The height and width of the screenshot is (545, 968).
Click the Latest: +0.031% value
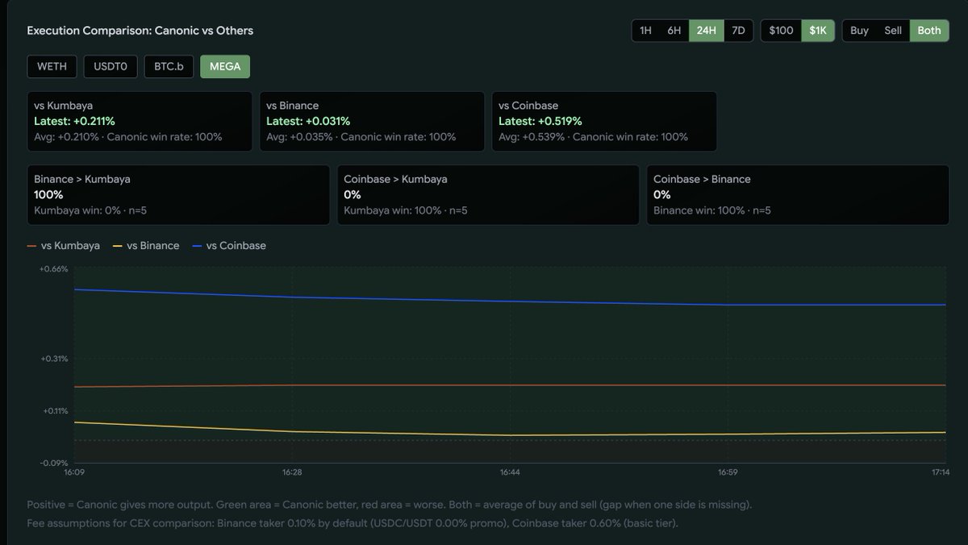pyautogui.click(x=307, y=121)
